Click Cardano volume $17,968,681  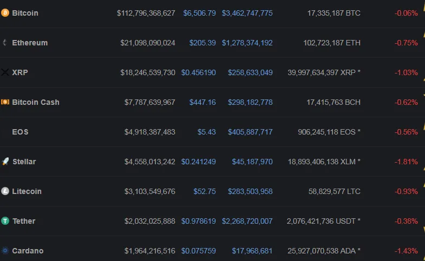[x=252, y=251]
